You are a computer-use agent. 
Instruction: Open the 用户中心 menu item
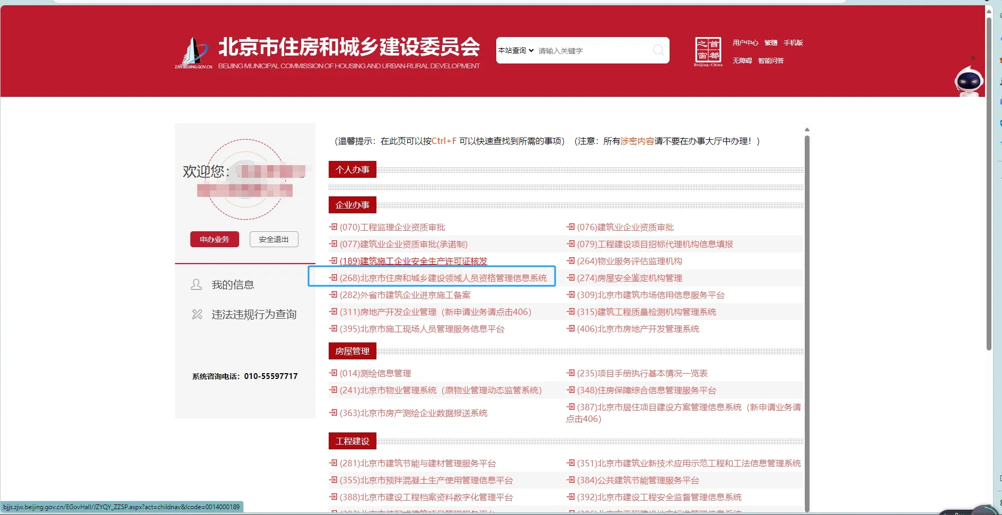[745, 42]
